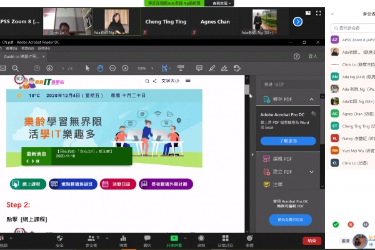Viewport: 375px width, 250px height.
Task: Click the tools search field in right pane
Action: (290, 84)
